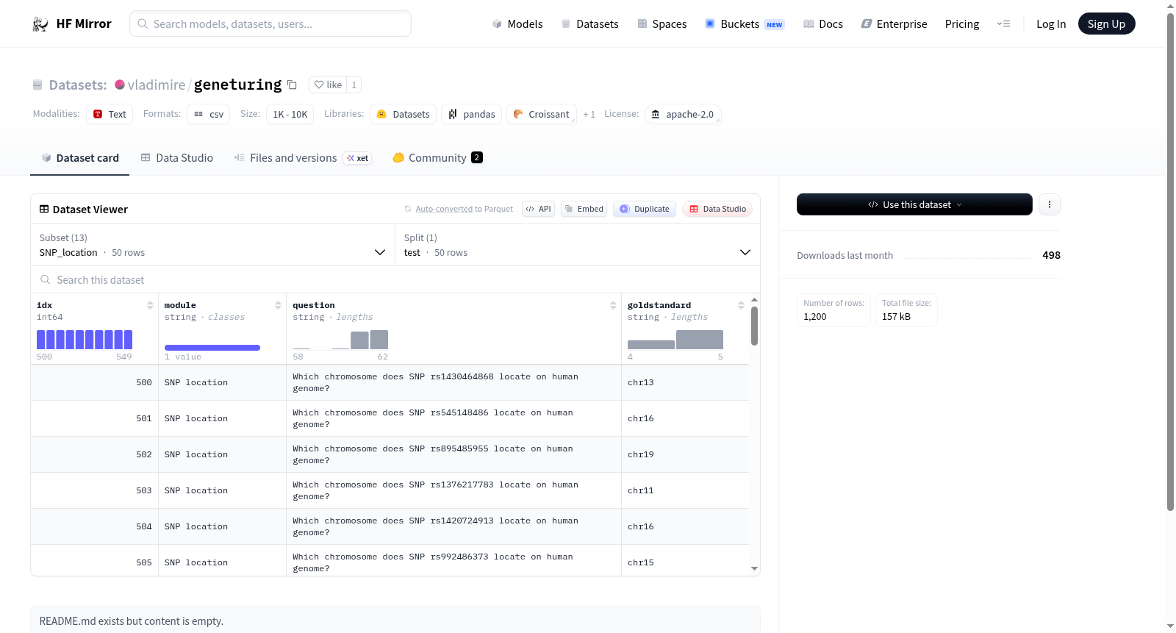
Task: Click the Duplicate button
Action: (x=645, y=209)
